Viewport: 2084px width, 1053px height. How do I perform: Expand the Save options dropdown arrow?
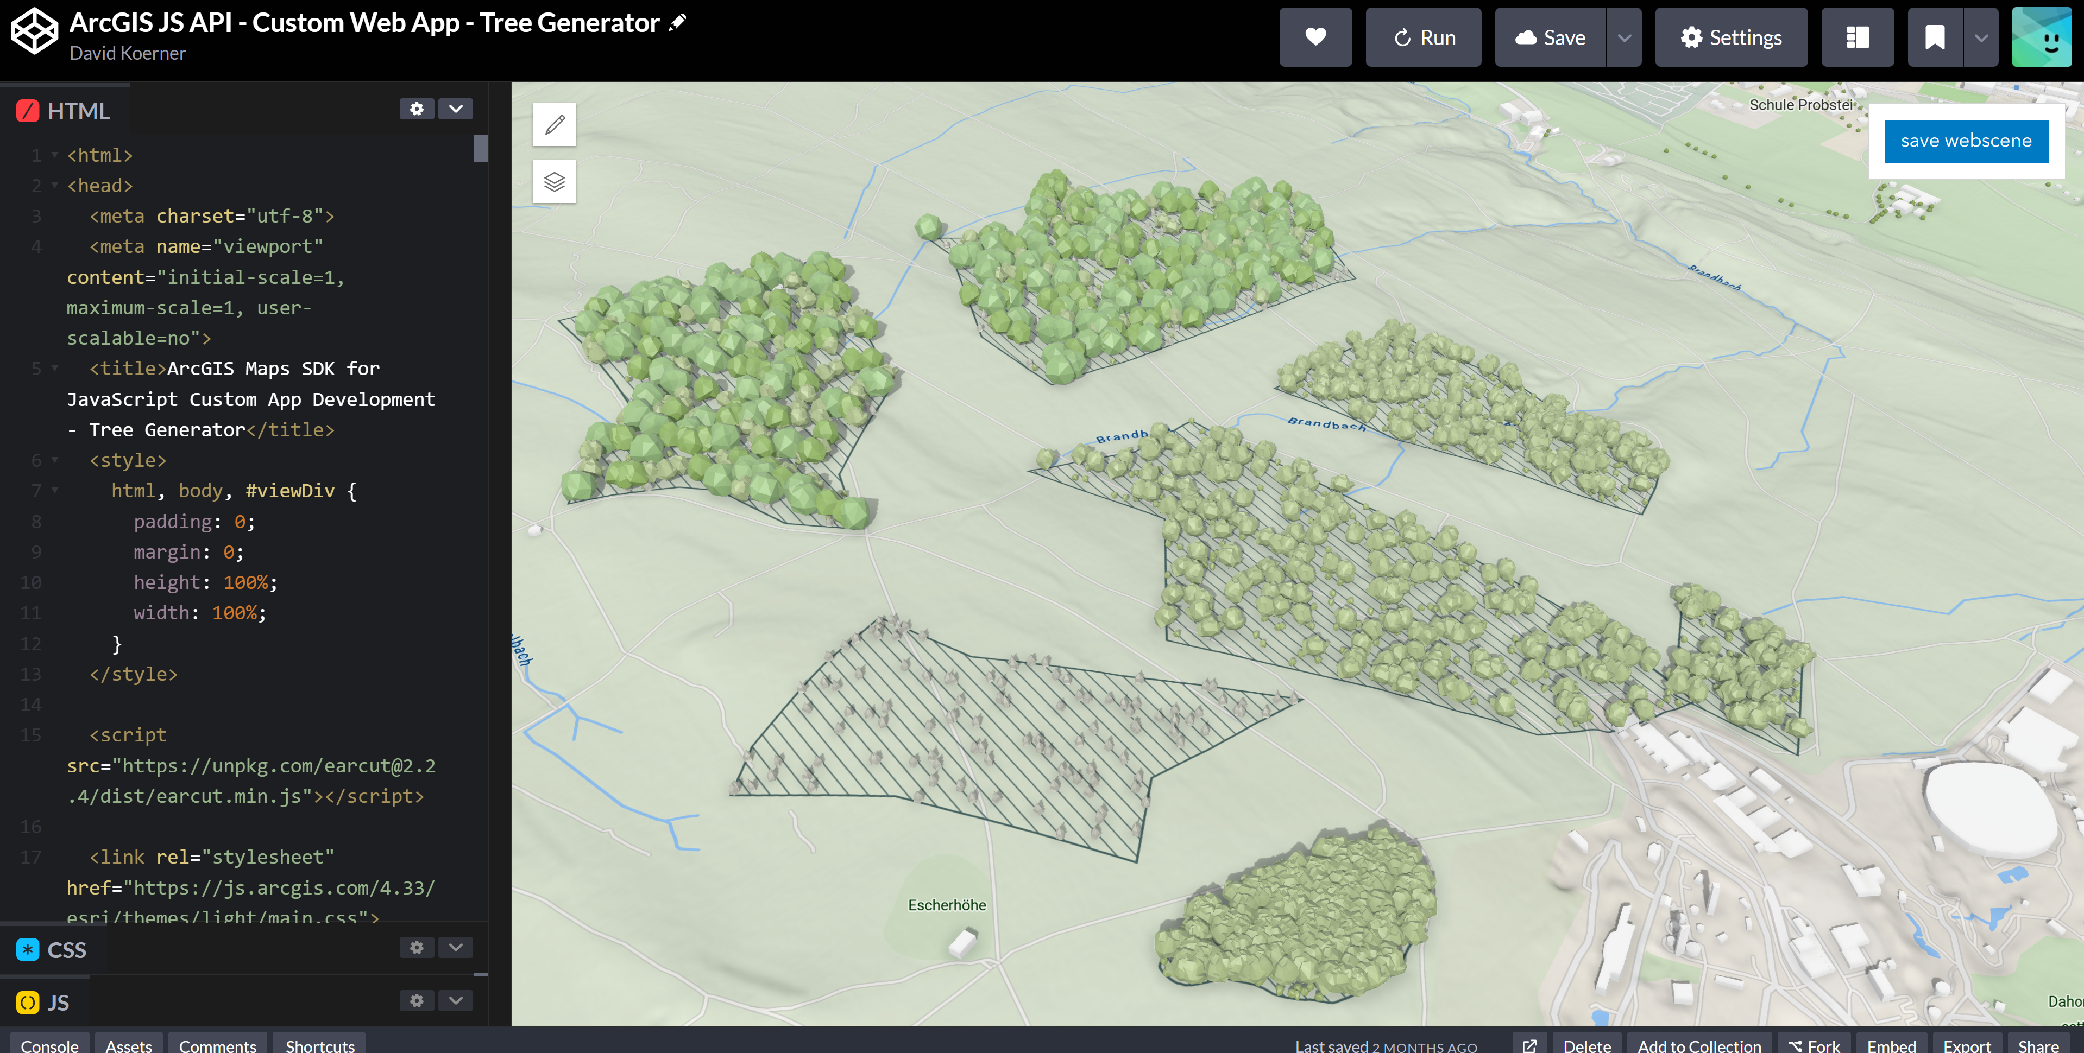point(1623,37)
